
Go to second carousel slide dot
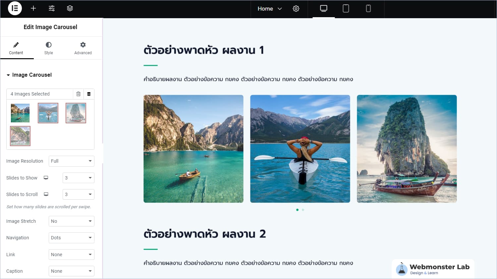(303, 210)
